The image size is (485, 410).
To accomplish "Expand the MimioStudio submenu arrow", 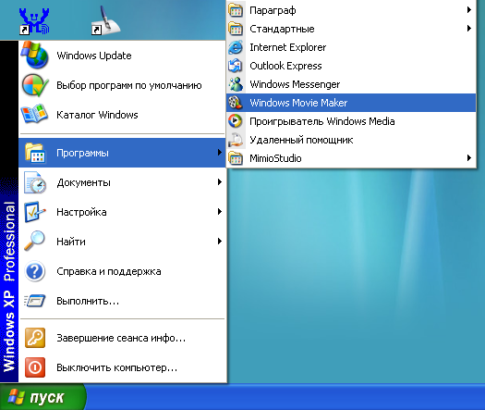I will click(x=469, y=158).
